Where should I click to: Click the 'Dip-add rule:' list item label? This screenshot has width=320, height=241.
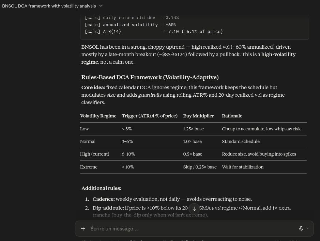point(108,208)
